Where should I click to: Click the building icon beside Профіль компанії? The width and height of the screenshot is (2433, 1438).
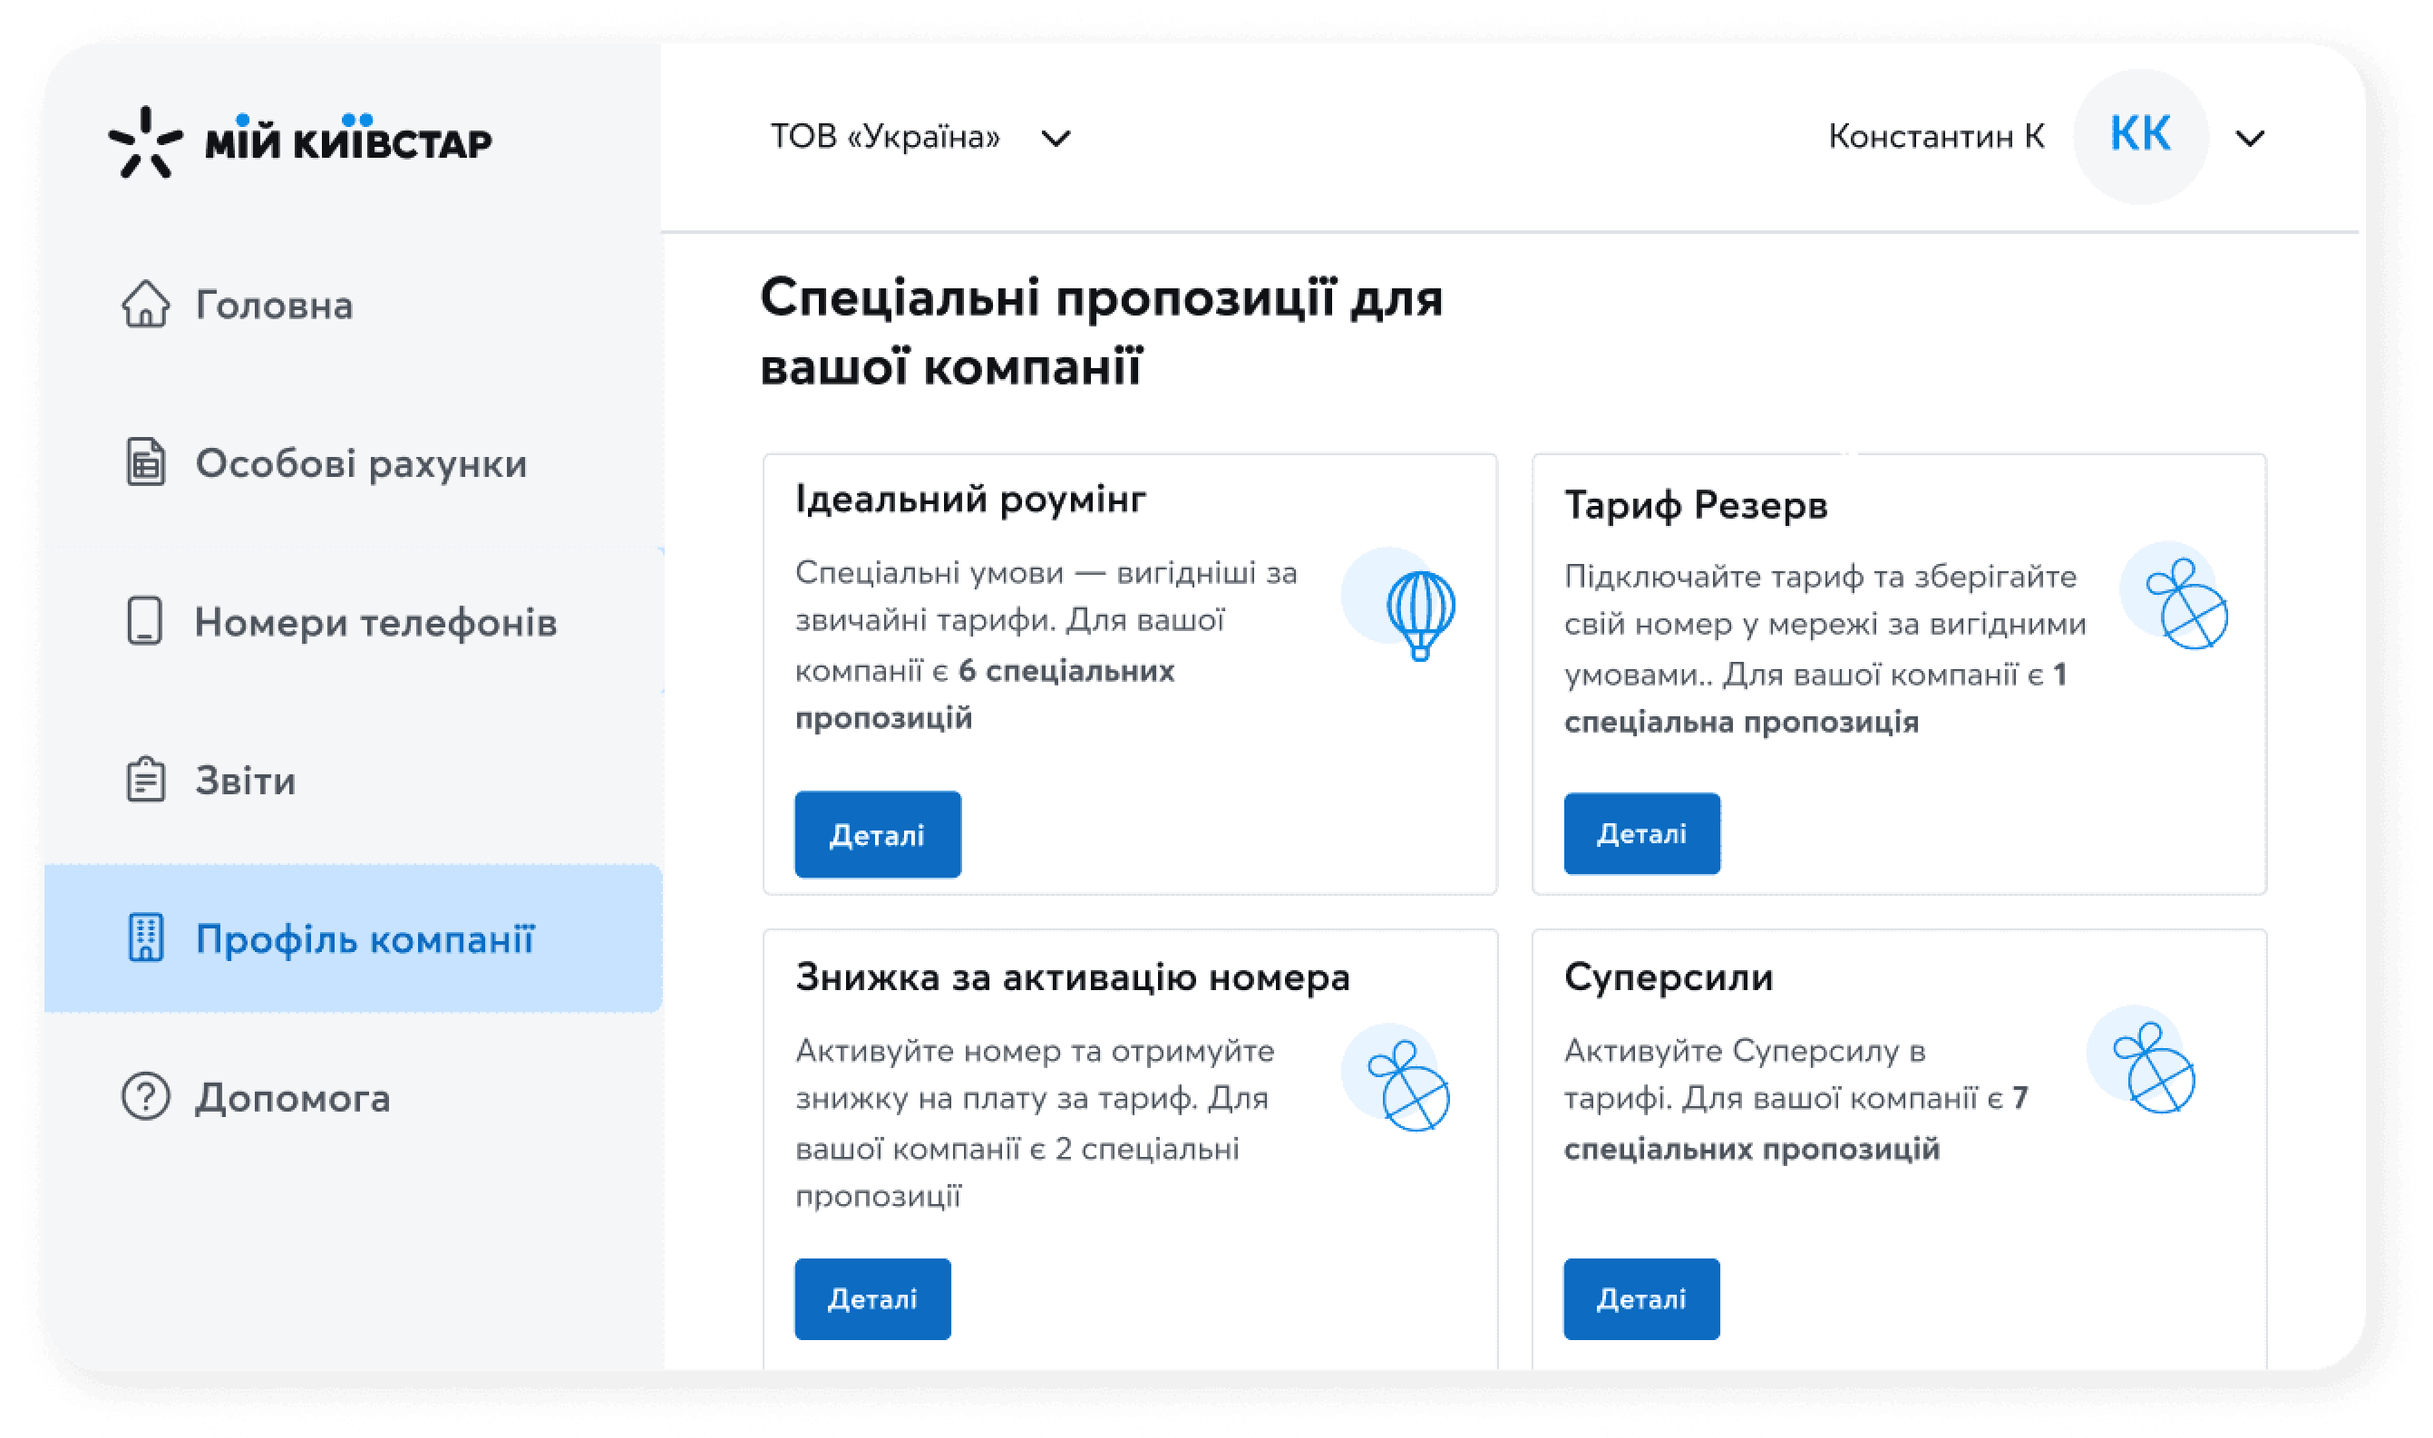point(145,938)
